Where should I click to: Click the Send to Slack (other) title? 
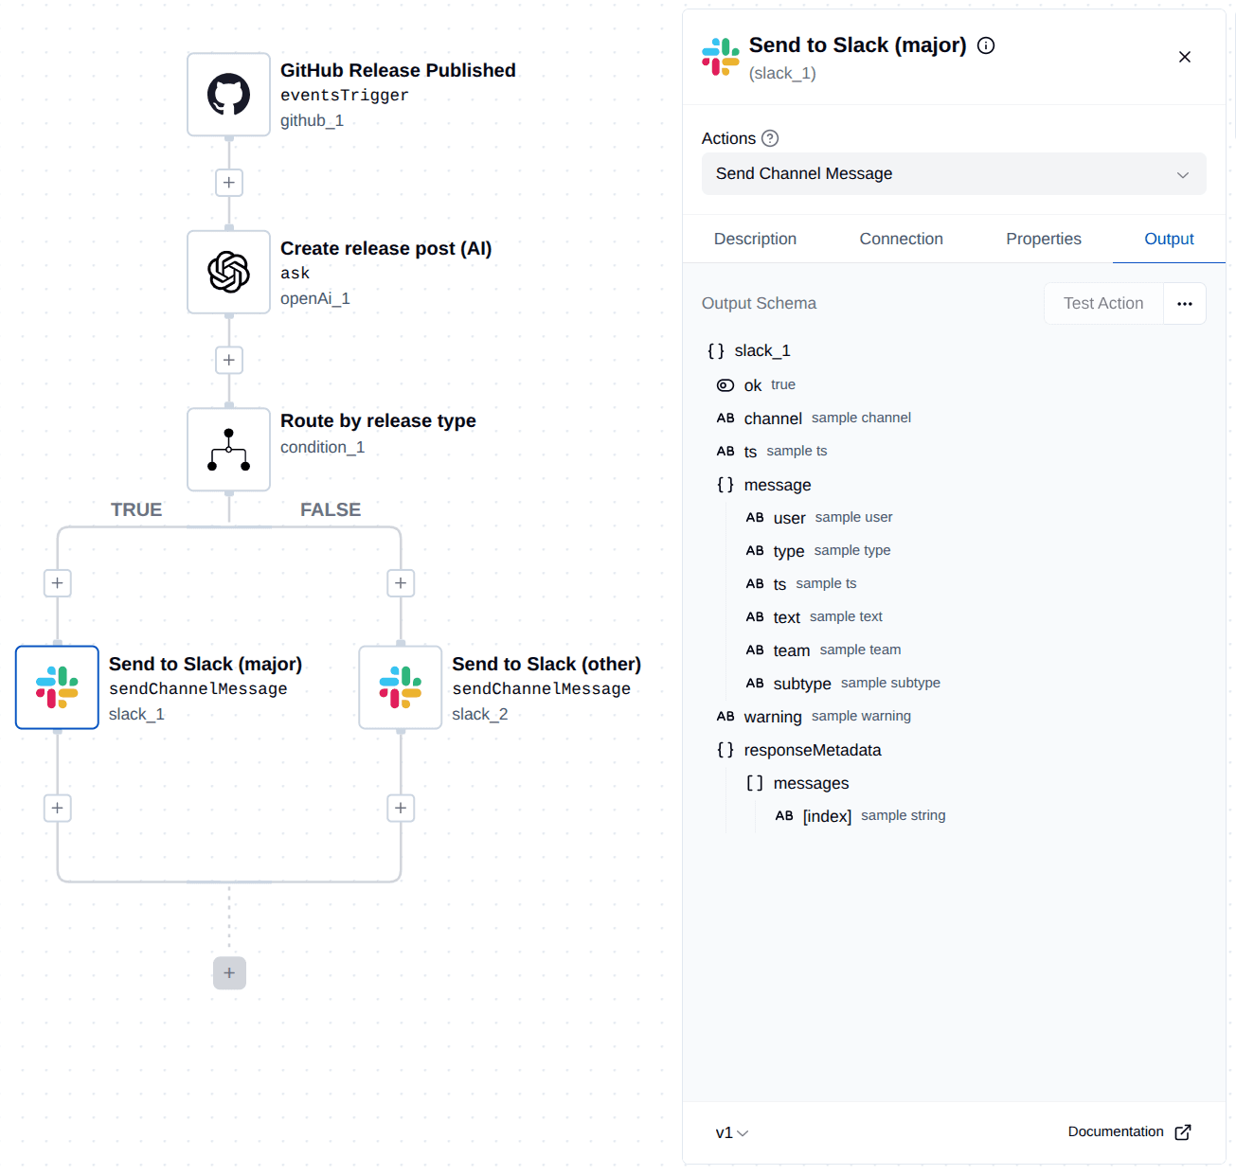tap(546, 665)
